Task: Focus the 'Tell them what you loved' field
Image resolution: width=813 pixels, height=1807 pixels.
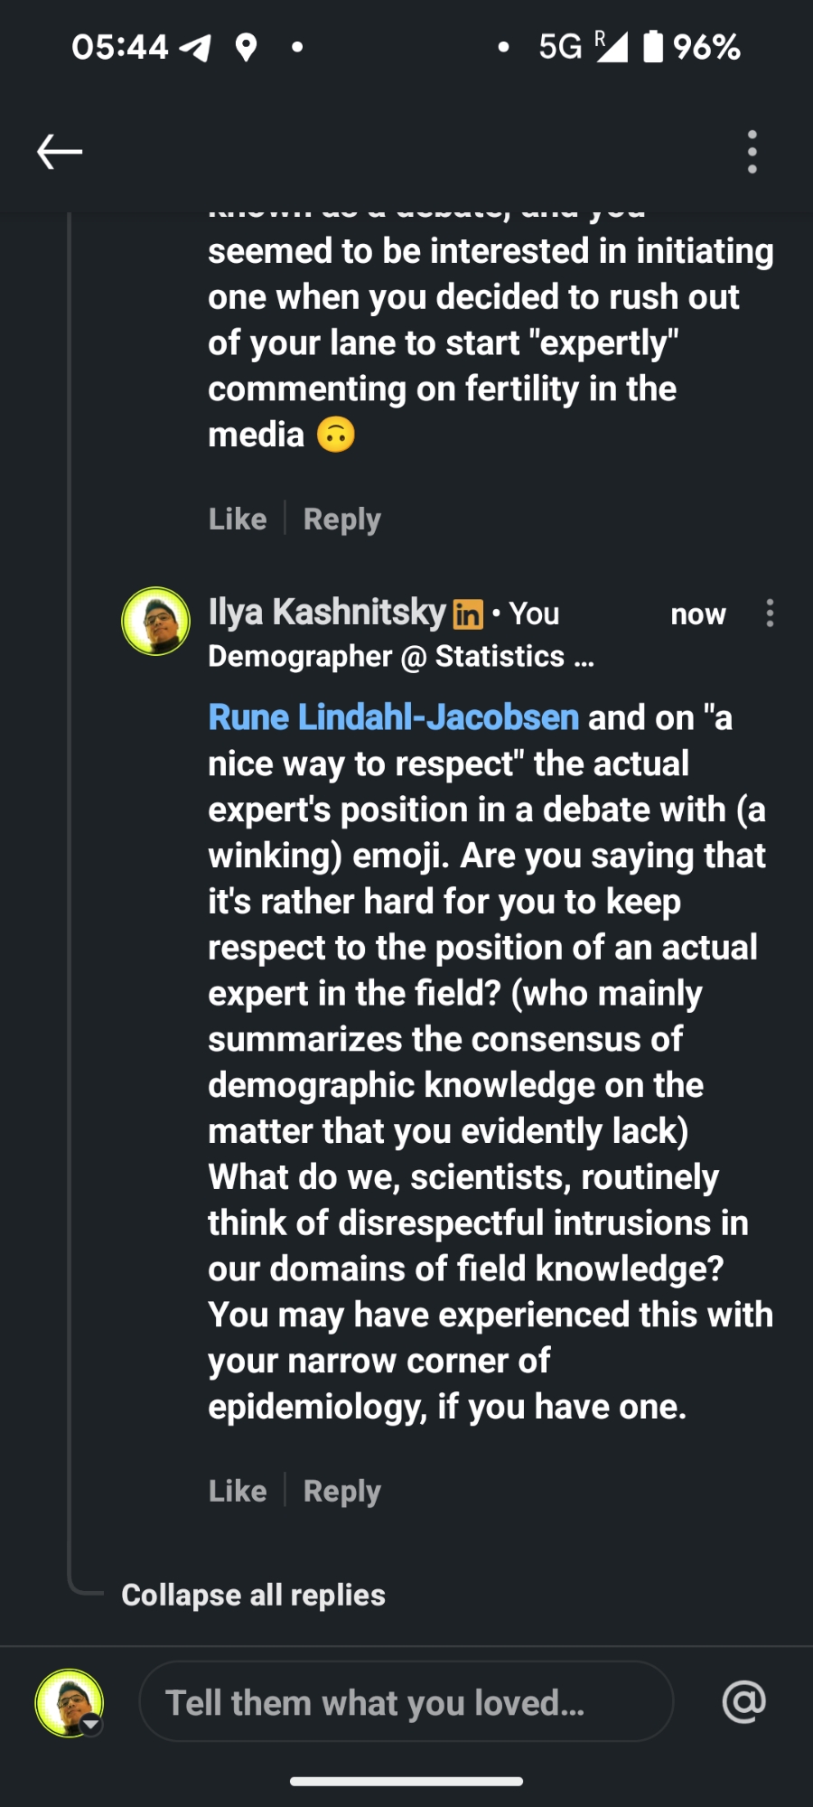Action: coord(406,1702)
